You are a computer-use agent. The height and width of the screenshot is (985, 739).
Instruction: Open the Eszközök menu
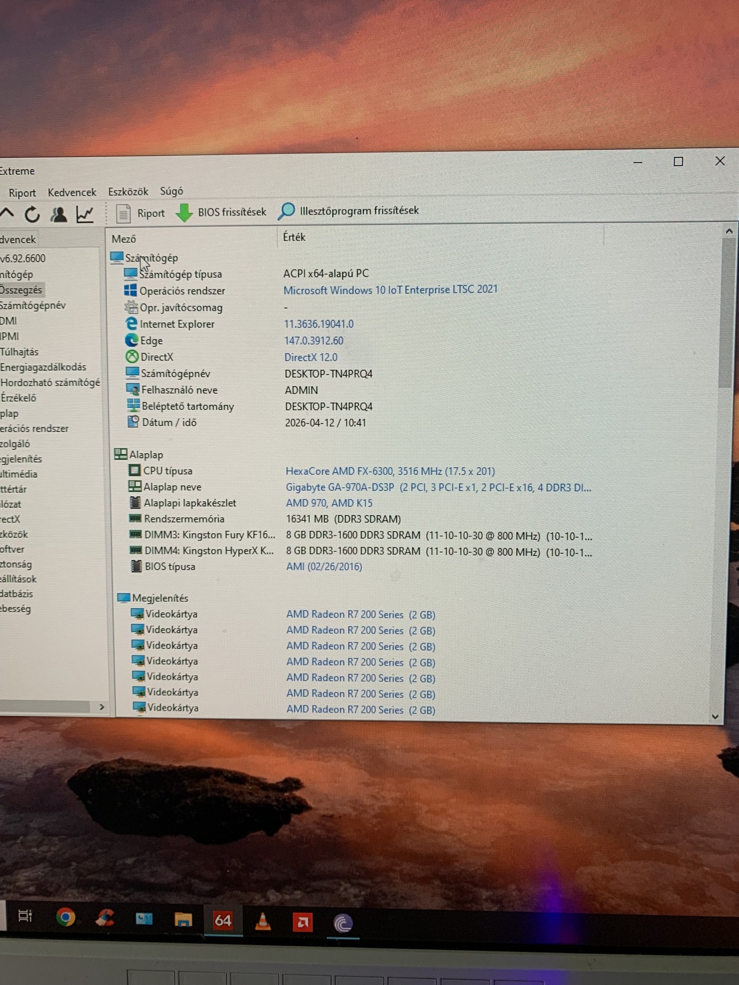tap(128, 191)
